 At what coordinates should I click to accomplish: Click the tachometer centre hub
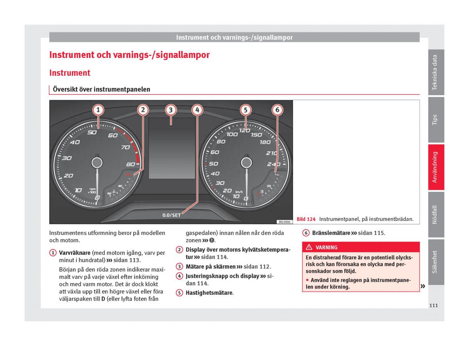[97, 162]
